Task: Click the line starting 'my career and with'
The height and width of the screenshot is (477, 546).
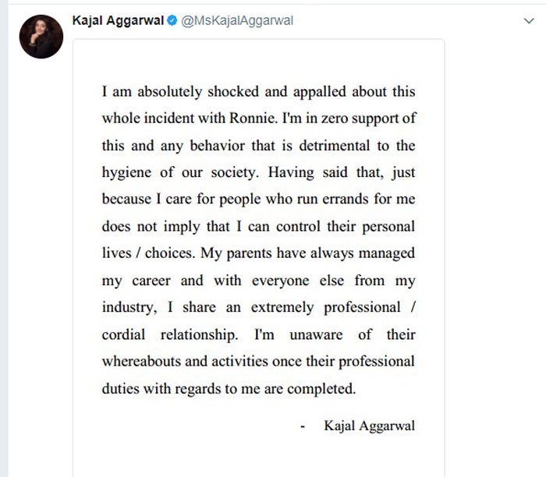Action: (x=258, y=281)
